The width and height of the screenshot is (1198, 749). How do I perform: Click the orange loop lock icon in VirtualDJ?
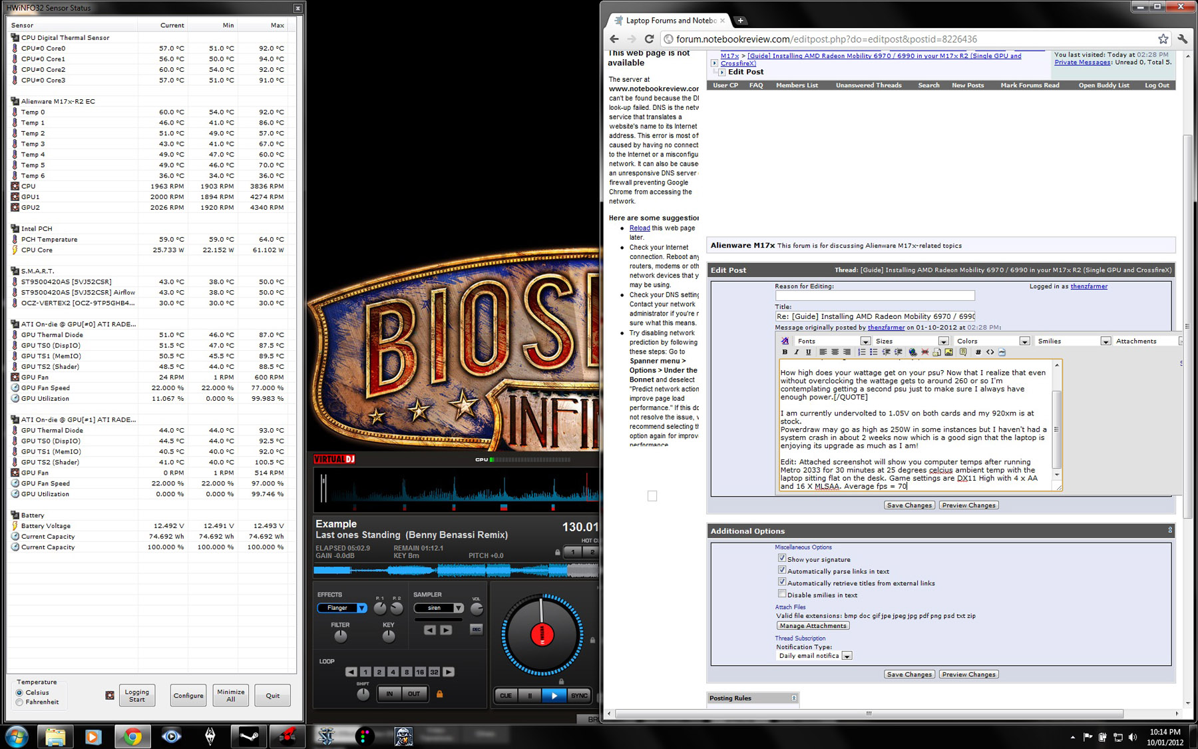point(439,694)
